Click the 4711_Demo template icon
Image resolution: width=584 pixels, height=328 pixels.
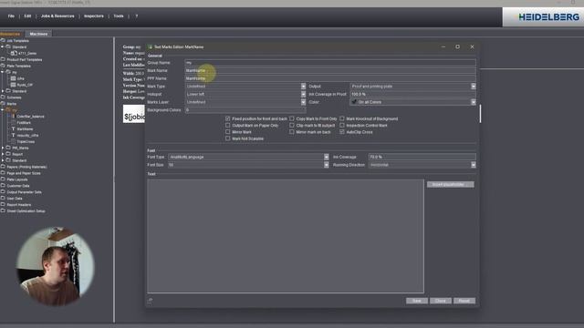[x=14, y=53]
